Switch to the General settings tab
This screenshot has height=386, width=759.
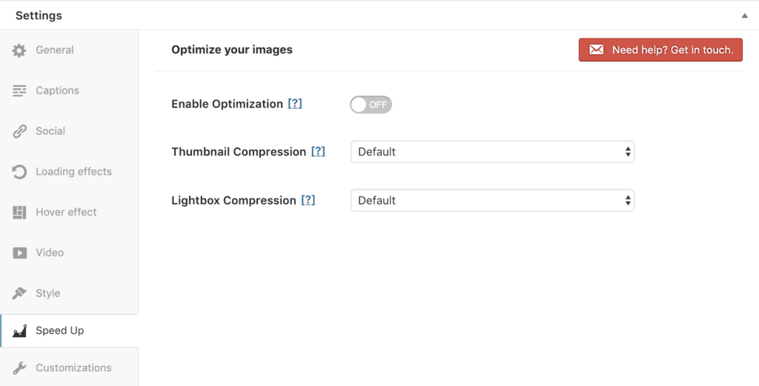pyautogui.click(x=55, y=50)
